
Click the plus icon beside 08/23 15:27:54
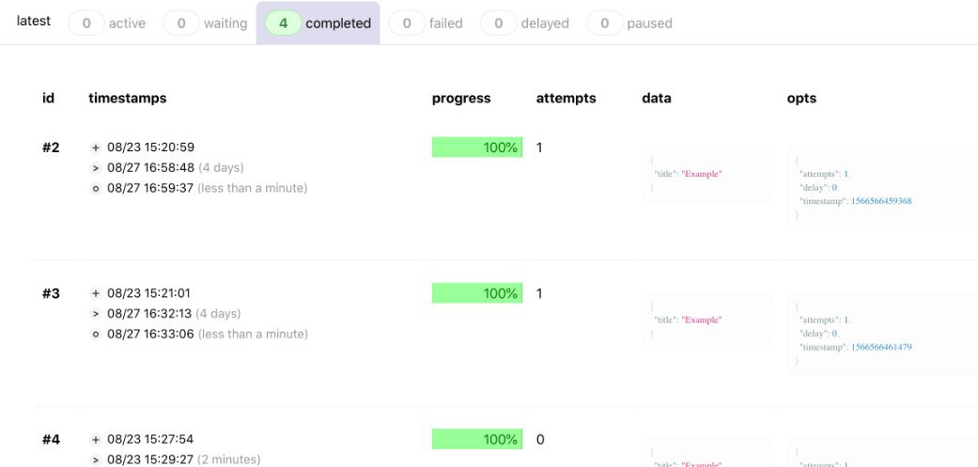pyautogui.click(x=96, y=440)
